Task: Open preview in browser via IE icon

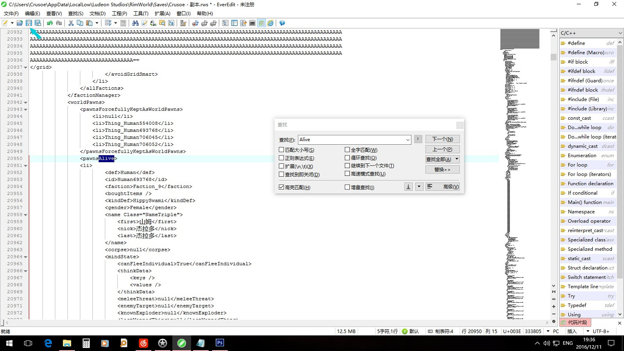Action: click(270, 23)
